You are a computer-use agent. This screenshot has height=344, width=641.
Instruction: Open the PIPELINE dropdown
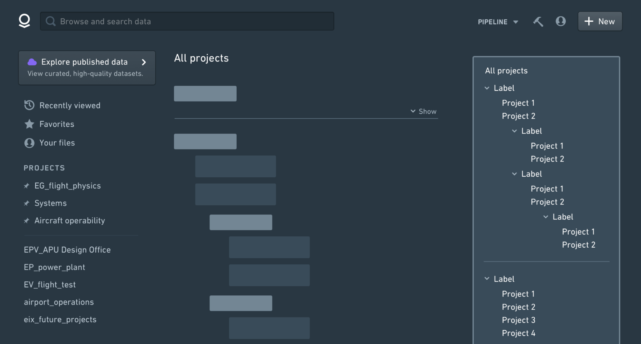(498, 22)
